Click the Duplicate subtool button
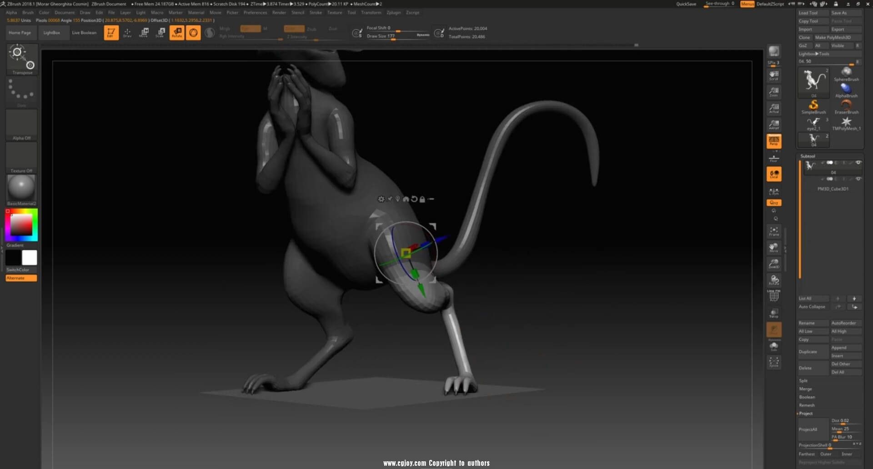This screenshot has width=873, height=469. [813, 352]
